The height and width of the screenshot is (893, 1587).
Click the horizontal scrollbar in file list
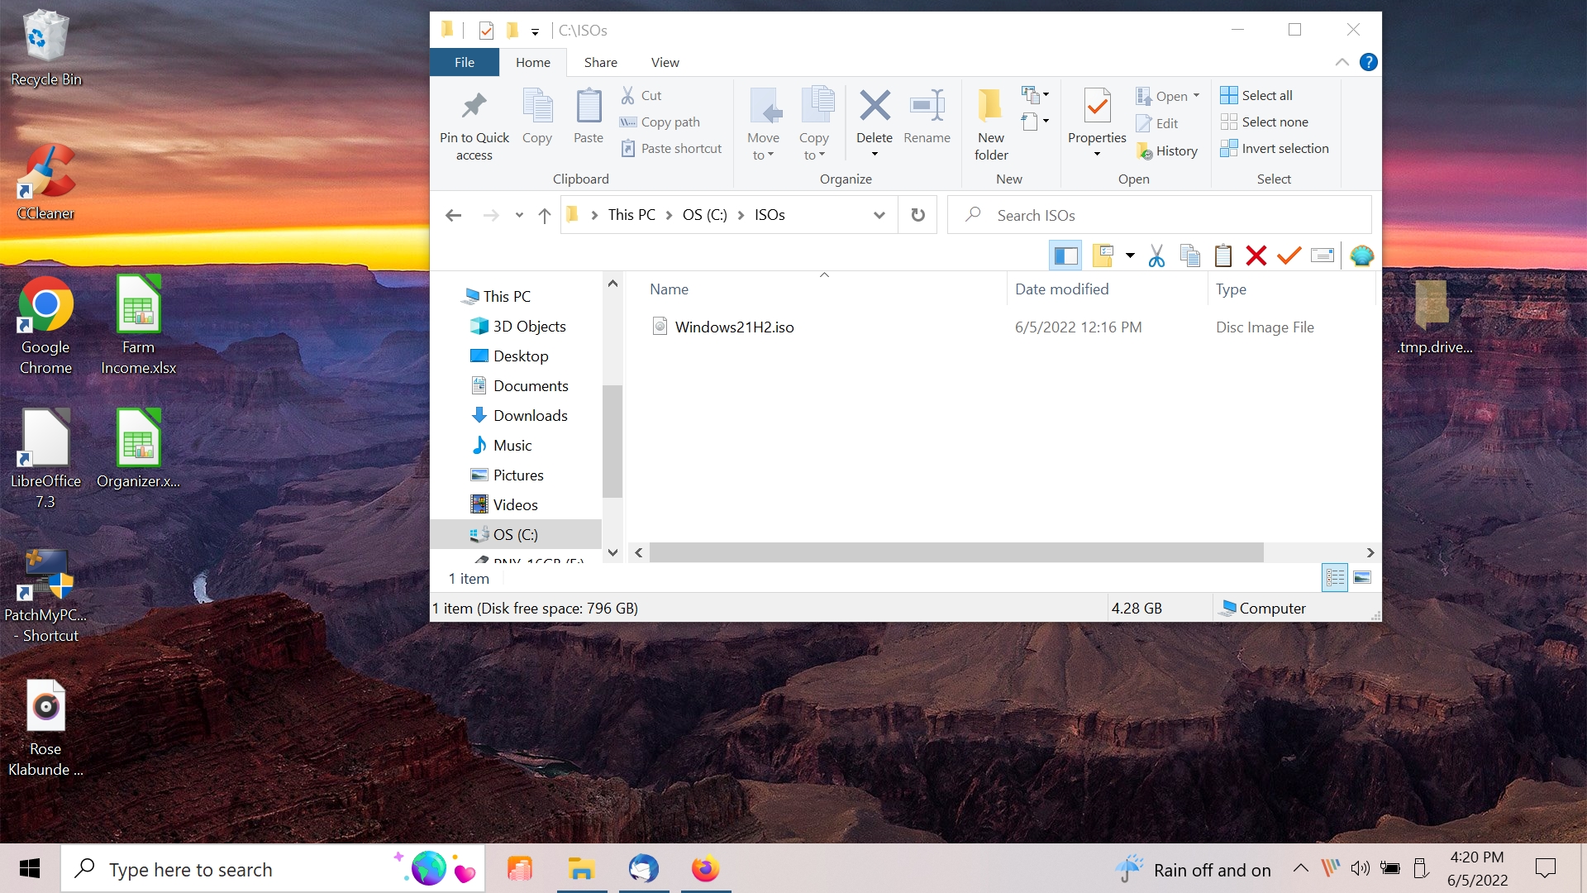[x=956, y=552]
